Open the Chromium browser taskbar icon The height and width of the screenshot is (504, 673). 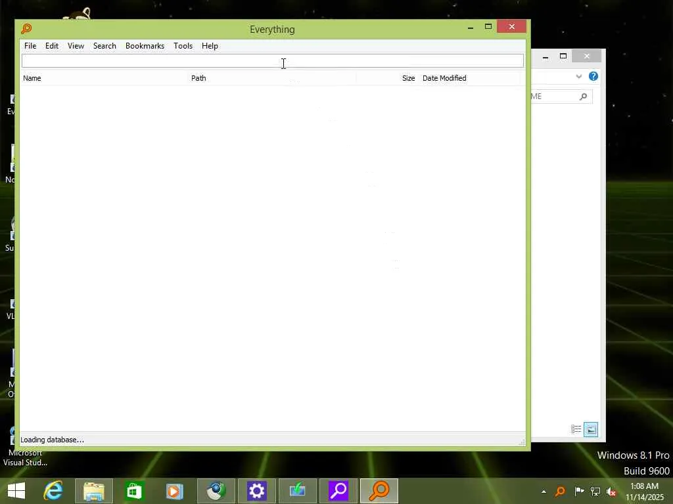pyautogui.click(x=216, y=491)
